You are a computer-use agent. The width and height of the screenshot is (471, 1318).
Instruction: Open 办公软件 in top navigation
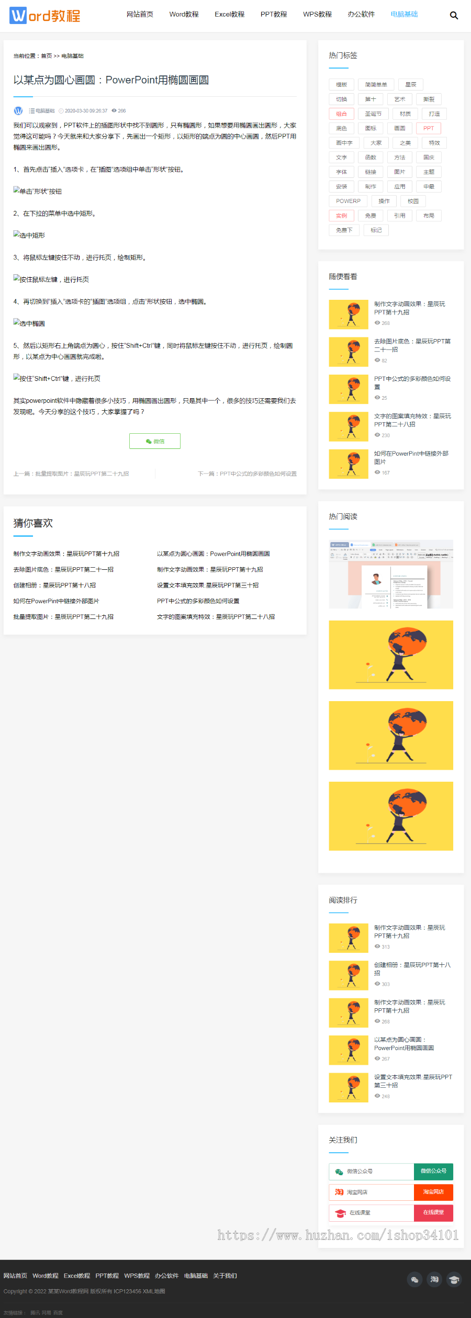(x=361, y=15)
